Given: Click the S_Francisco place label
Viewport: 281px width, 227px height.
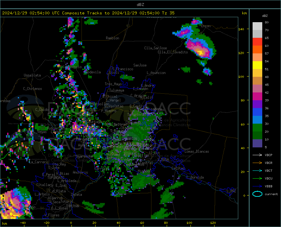Looking at the screenshot, I should point(123,69).
